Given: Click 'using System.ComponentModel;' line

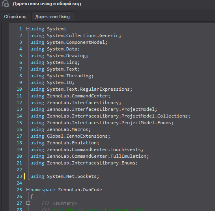Looking at the screenshot, I should pyautogui.click(x=69, y=42).
